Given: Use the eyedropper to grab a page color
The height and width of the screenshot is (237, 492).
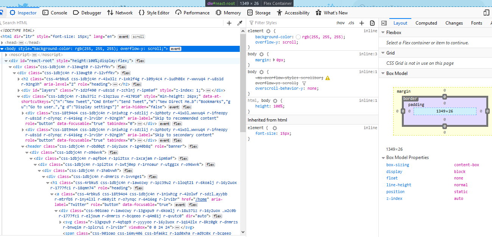Looking at the screenshot, I should (239, 23).
